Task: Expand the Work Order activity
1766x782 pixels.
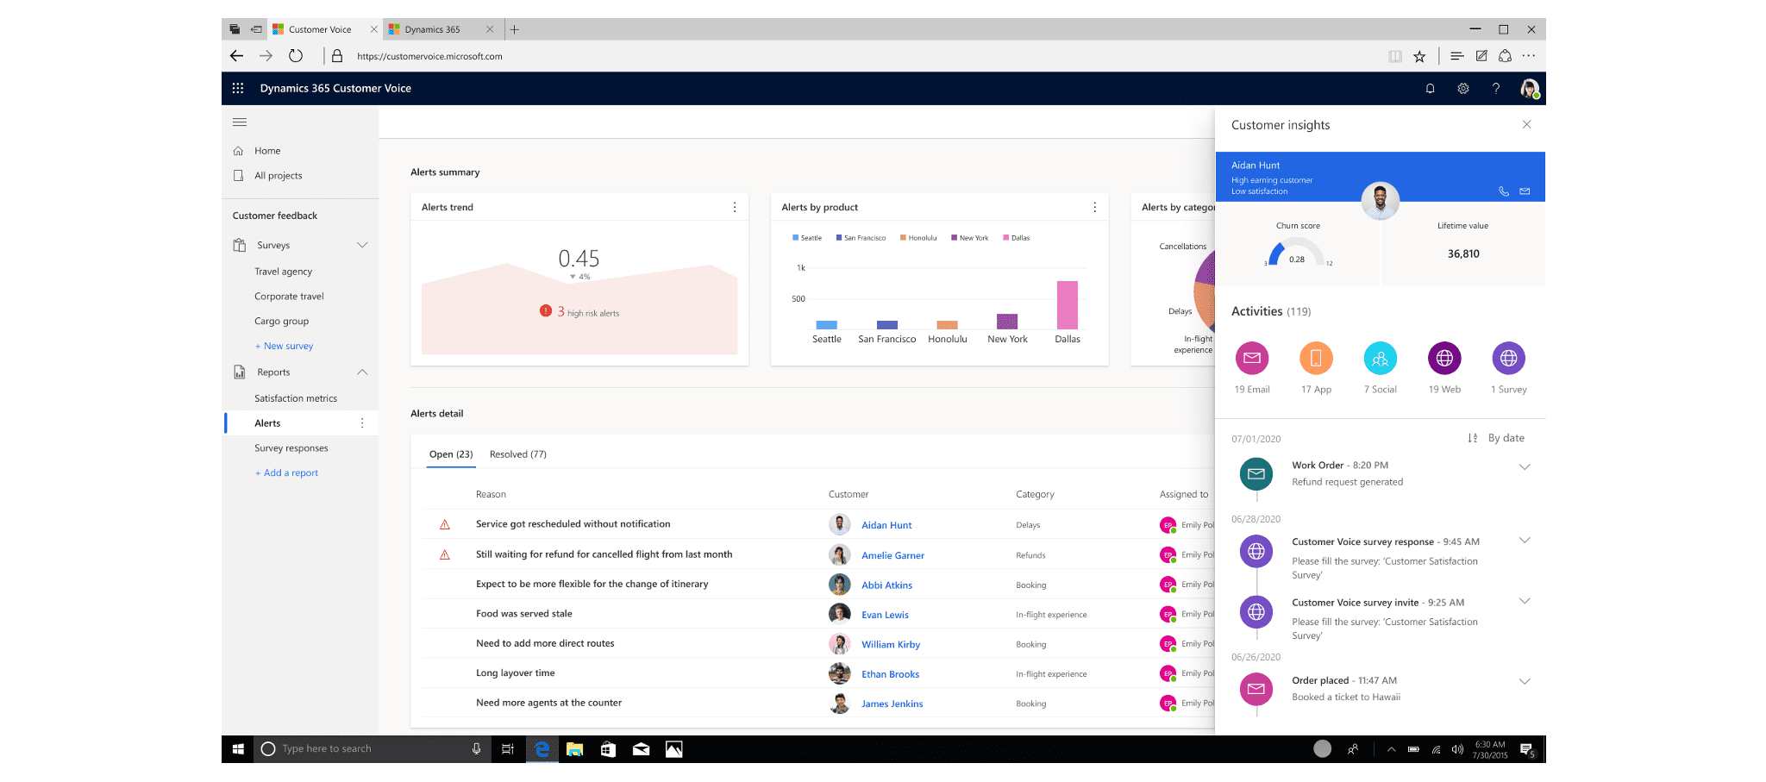Action: pos(1525,467)
